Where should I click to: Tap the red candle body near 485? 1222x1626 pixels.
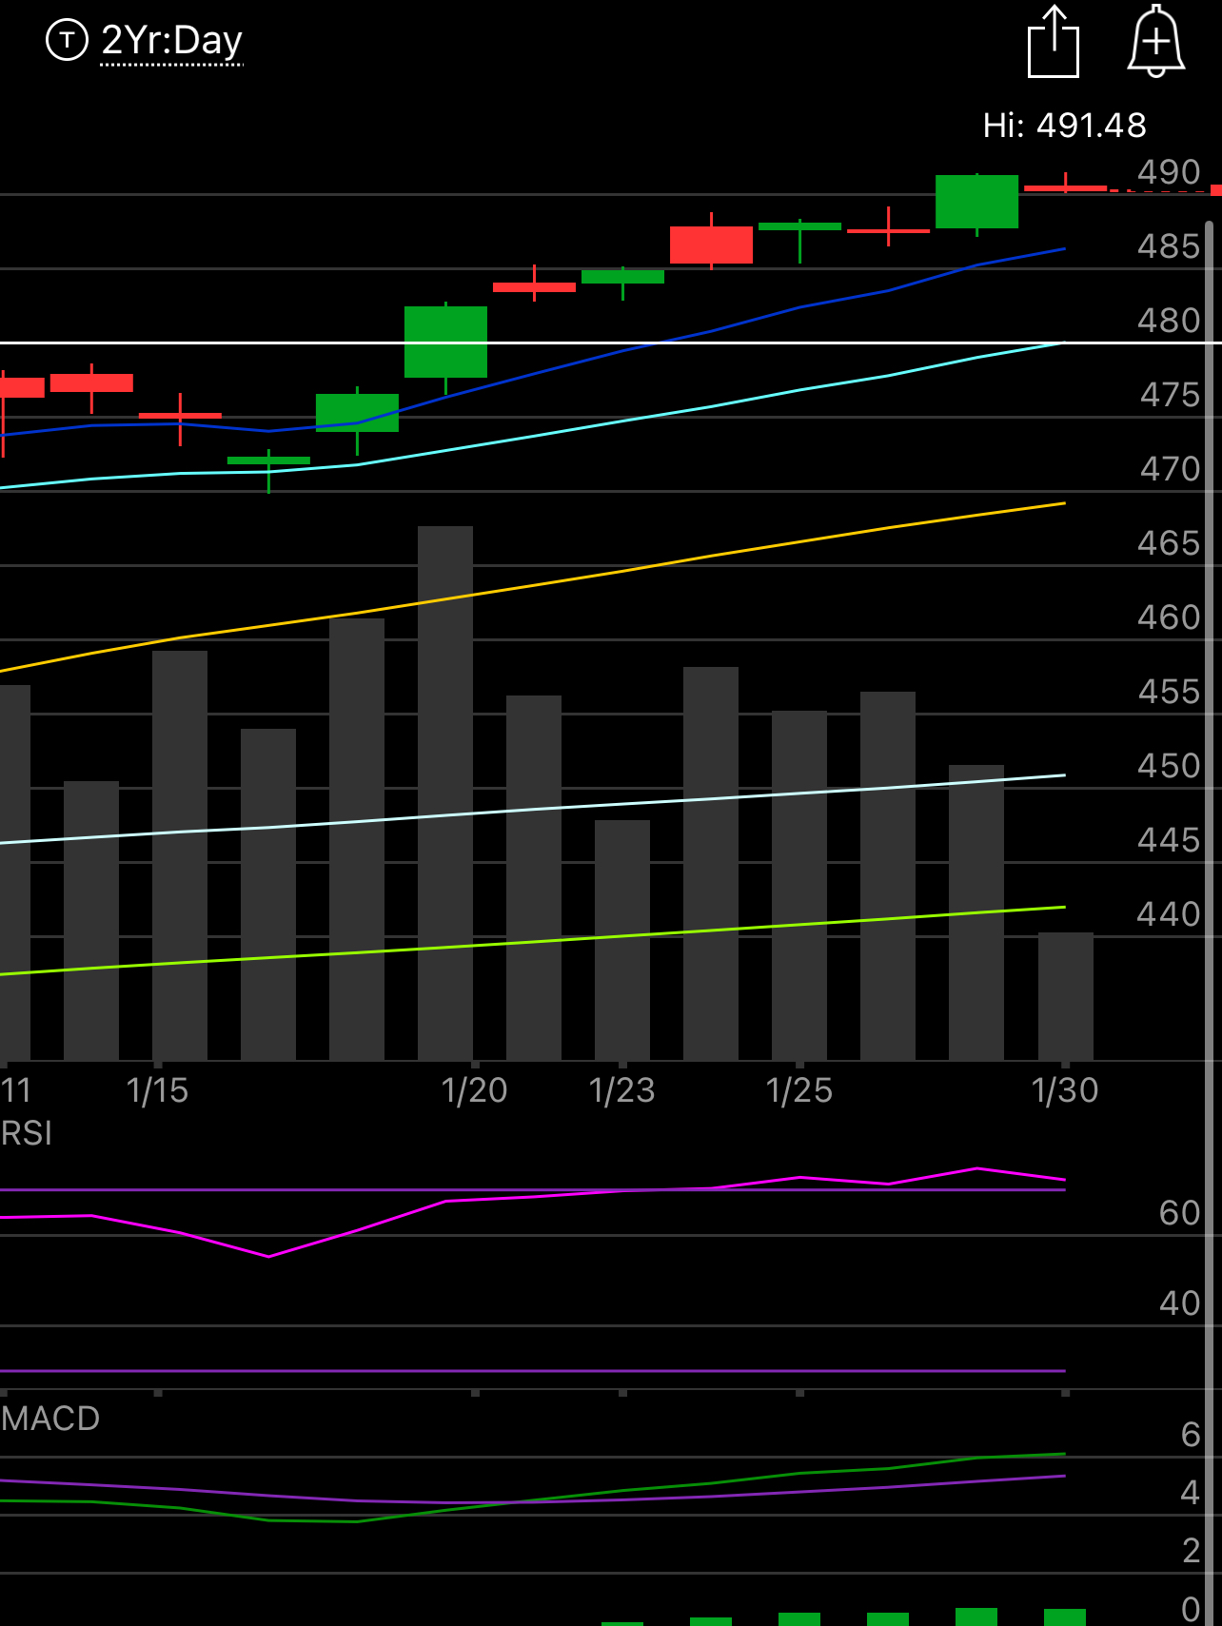(711, 245)
